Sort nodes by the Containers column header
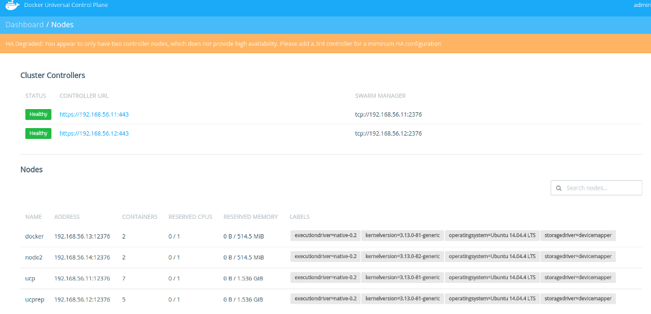This screenshot has width=651, height=314. point(140,217)
